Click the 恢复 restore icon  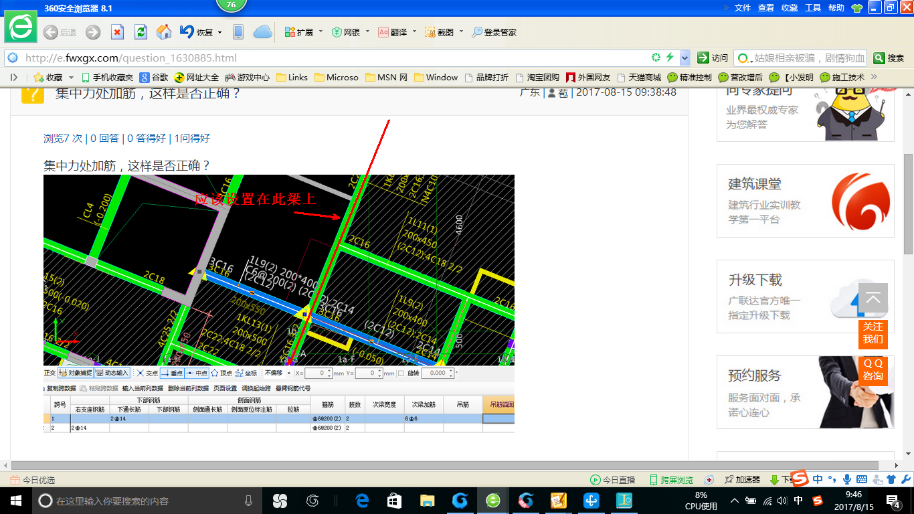click(x=197, y=32)
